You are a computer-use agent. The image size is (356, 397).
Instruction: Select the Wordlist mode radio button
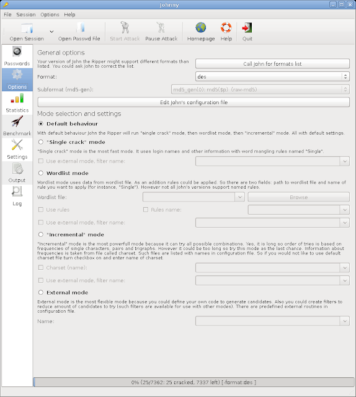(x=41, y=173)
